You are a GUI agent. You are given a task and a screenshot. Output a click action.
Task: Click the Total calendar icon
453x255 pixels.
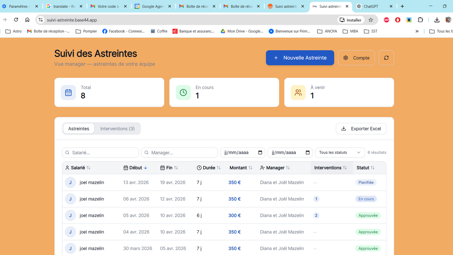(68, 92)
